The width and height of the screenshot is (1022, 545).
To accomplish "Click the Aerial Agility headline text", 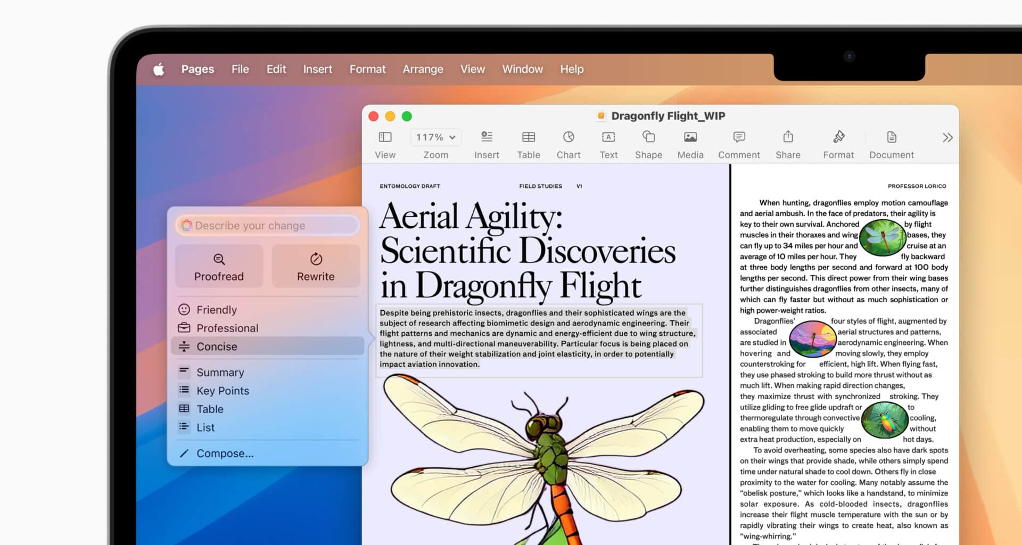I will [x=527, y=250].
